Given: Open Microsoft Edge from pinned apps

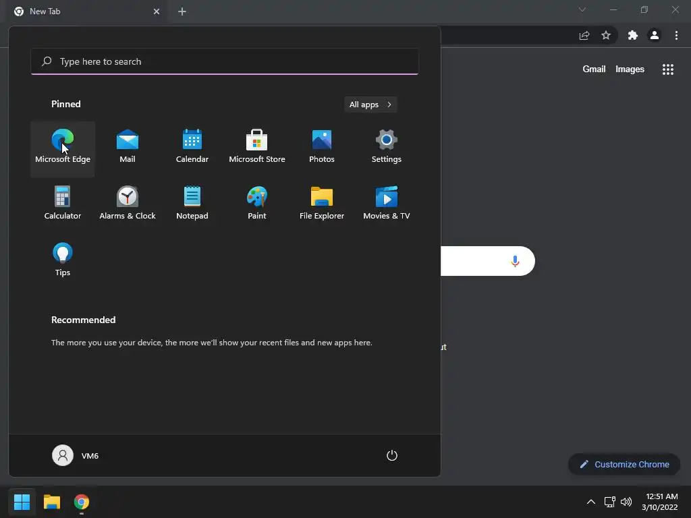Looking at the screenshot, I should (63, 149).
